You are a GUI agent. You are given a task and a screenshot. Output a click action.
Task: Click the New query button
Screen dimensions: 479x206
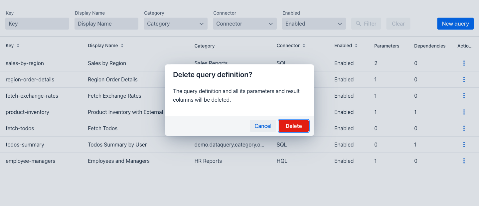coord(455,24)
